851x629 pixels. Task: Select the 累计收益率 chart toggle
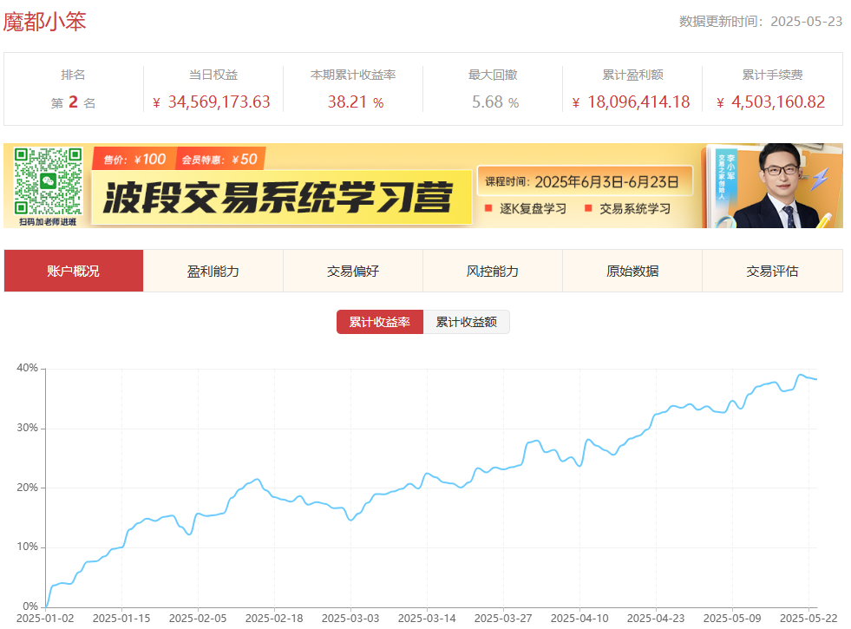380,322
